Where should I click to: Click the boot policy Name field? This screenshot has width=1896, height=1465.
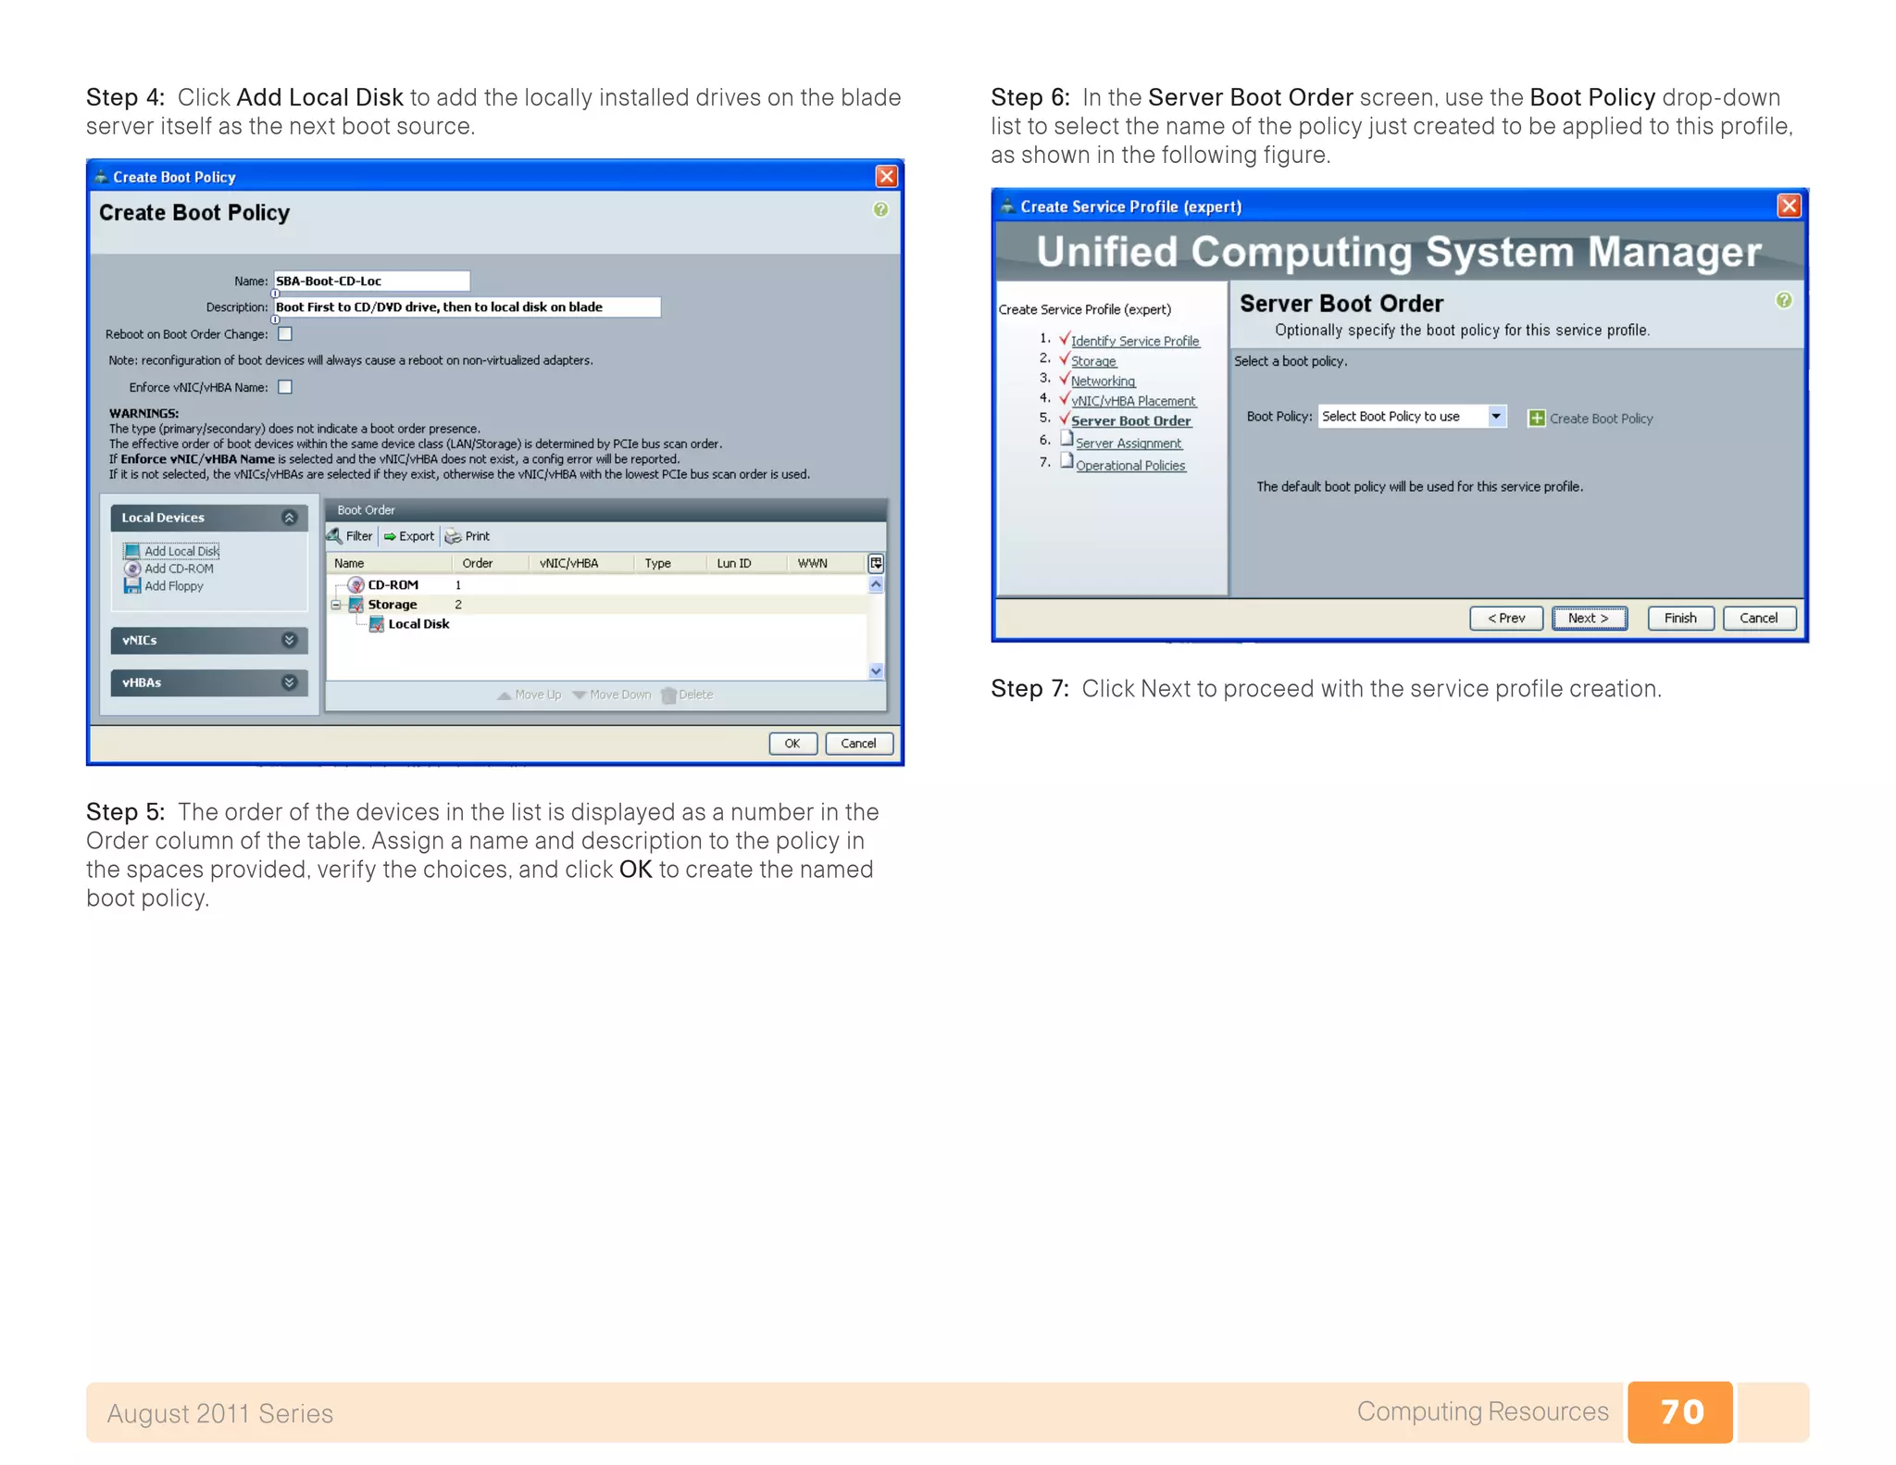(371, 281)
